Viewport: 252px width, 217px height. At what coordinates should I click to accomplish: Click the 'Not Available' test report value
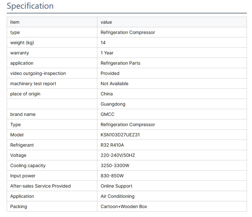114,84
